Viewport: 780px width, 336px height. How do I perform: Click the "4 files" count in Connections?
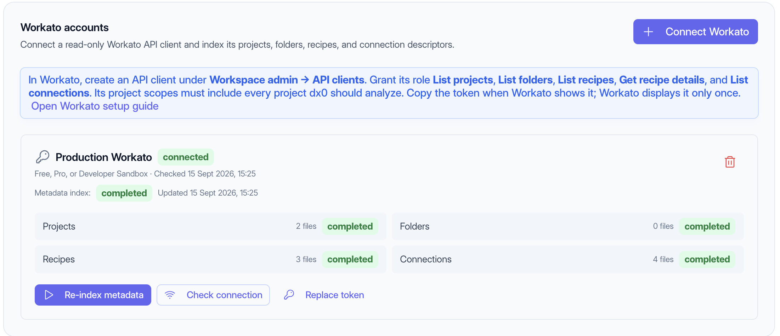point(663,259)
